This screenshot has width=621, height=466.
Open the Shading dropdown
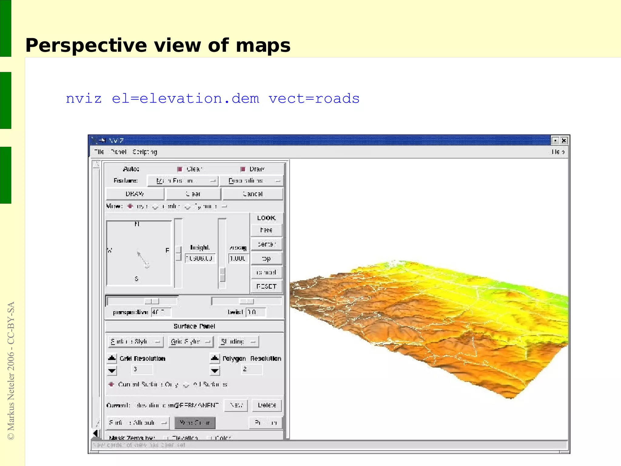click(238, 342)
